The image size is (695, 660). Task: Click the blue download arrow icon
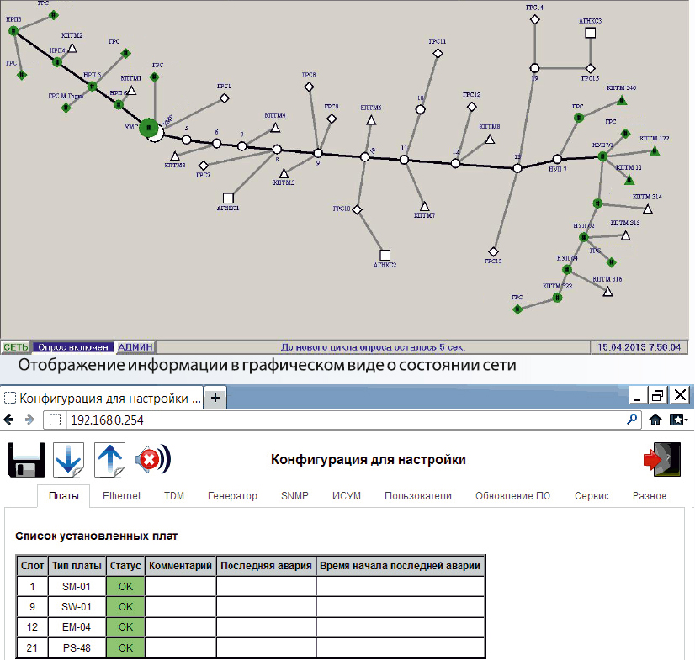pyautogui.click(x=68, y=460)
